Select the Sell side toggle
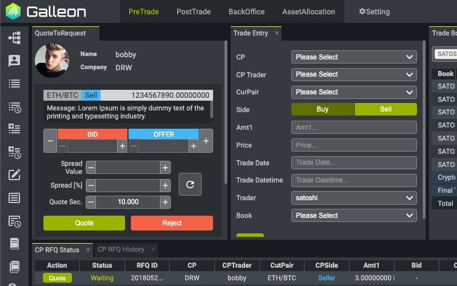The width and height of the screenshot is (457, 286). (386, 109)
